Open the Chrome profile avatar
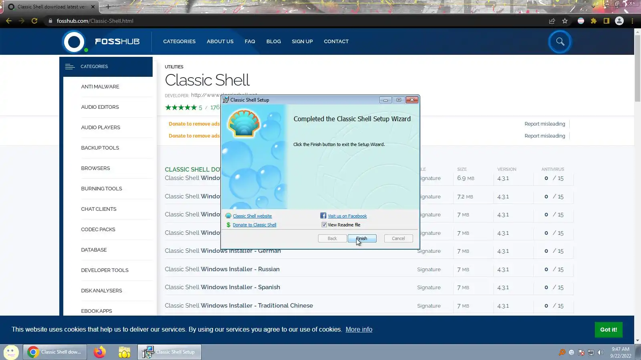 tap(619, 21)
